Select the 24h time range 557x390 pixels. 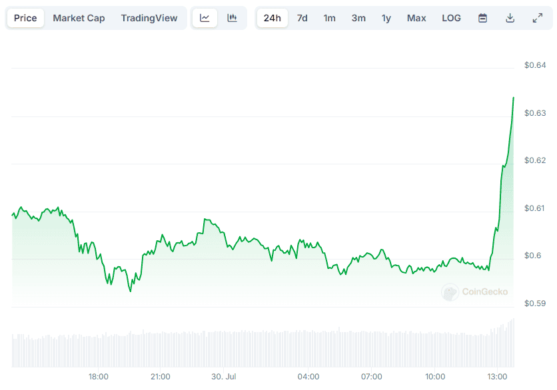coord(272,18)
